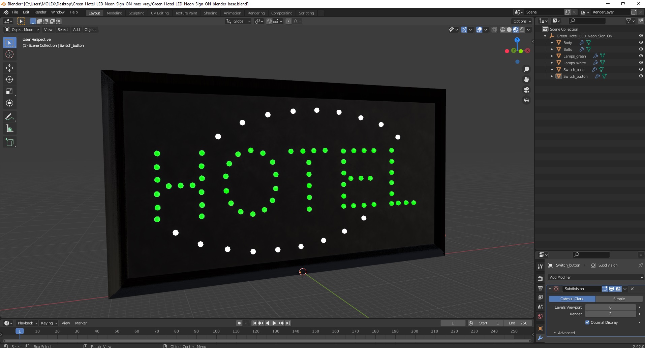The image size is (645, 348).
Task: Select the Measure tool
Action: coord(9,129)
